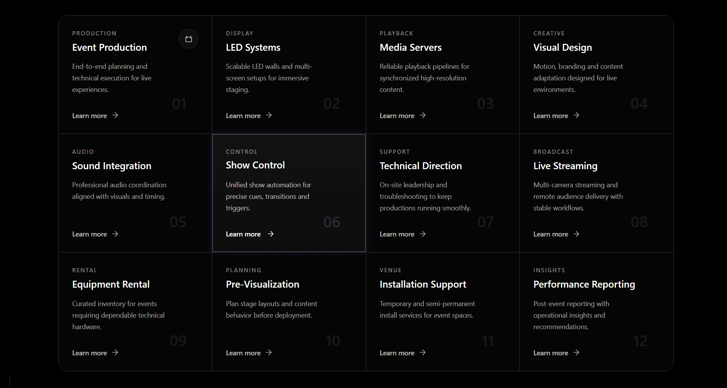The image size is (727, 388).
Task: Click the Pre-Visualization heading
Action: point(262,284)
